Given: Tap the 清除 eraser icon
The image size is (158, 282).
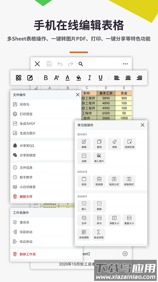Looking at the screenshot, I should [x=114, y=144].
